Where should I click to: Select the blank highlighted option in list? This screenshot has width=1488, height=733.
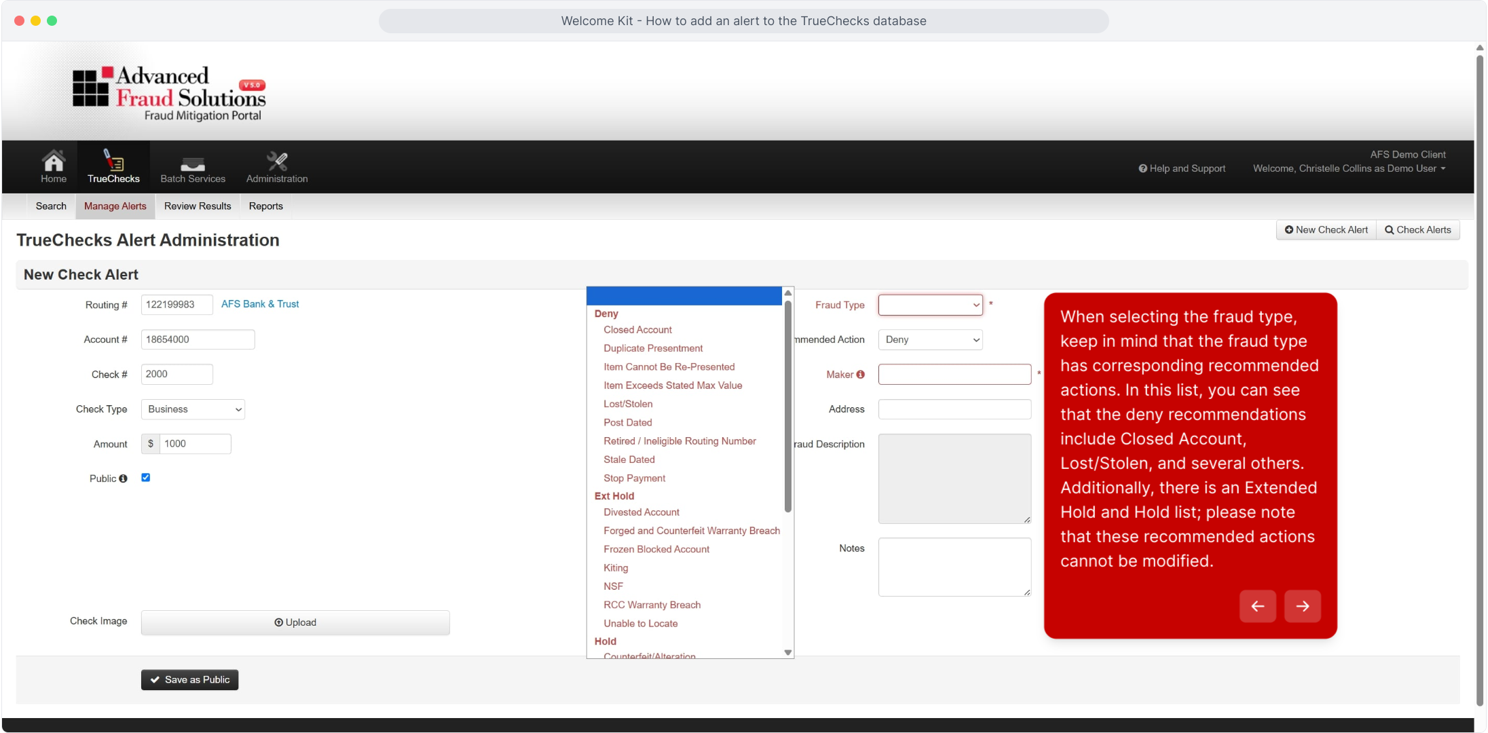(684, 296)
